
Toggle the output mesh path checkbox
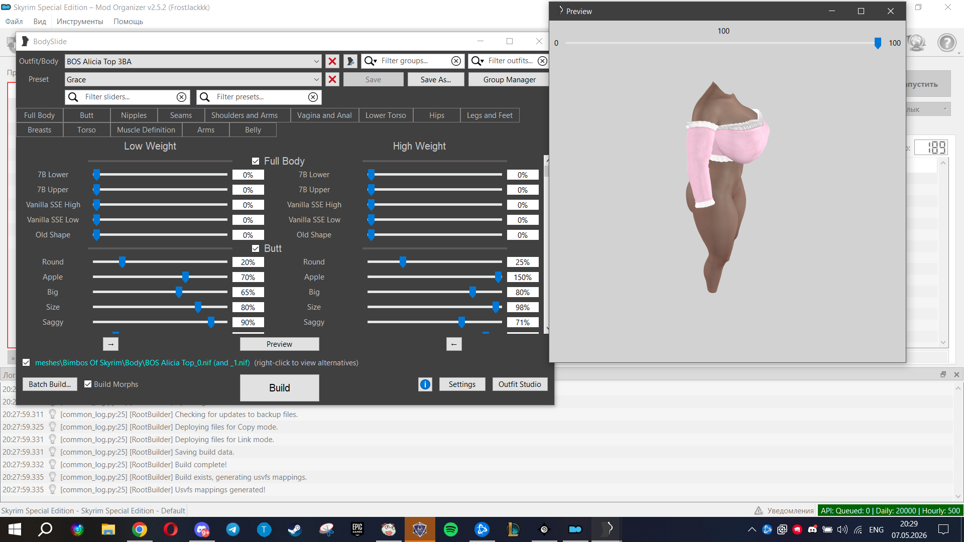click(26, 363)
